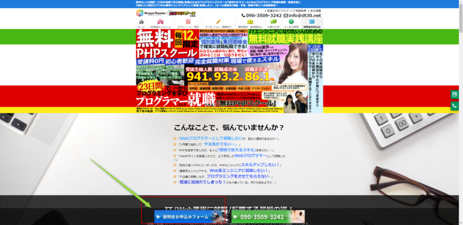Tap the green floating phone side button
This screenshot has width=463, height=225.
tap(454, 106)
